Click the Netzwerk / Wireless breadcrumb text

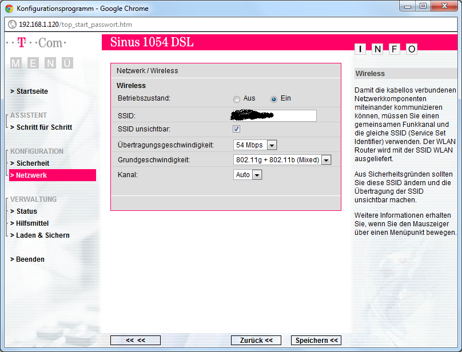click(x=148, y=71)
